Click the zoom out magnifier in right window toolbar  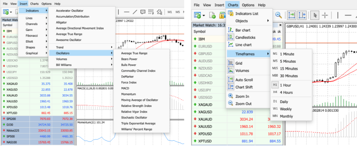click(279, 15)
